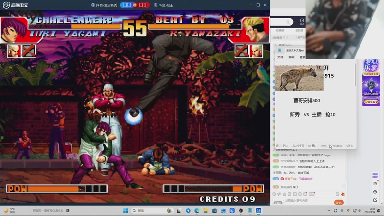Click the 抖音-重庆新秀 player label in title bar
The height and width of the screenshot is (216, 384).
107,5
